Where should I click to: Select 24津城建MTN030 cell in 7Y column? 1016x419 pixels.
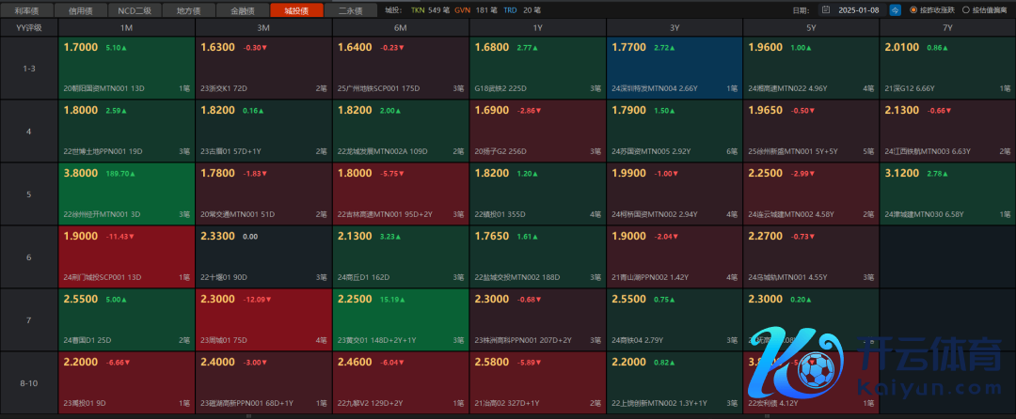point(947,191)
